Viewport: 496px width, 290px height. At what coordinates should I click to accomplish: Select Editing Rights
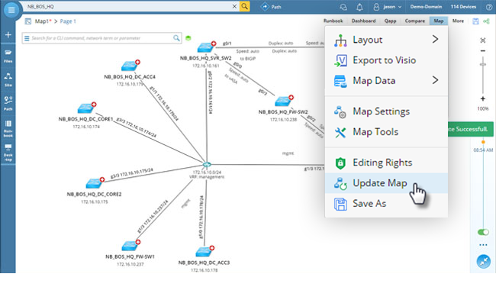click(x=386, y=163)
